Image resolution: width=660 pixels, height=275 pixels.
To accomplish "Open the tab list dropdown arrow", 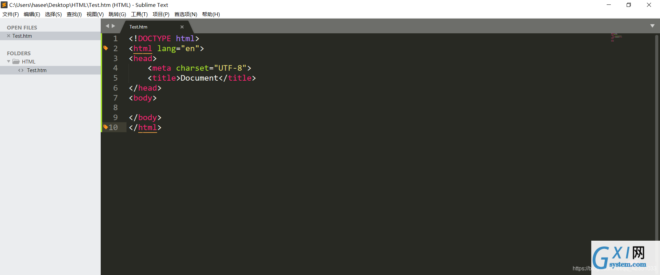I will point(652,26).
